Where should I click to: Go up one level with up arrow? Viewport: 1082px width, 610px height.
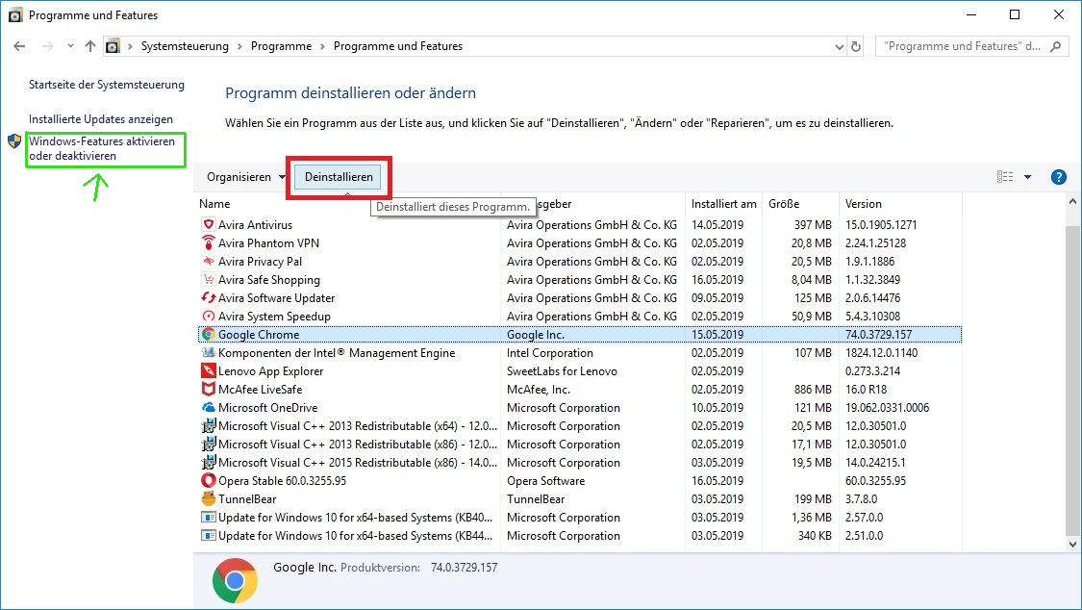(x=89, y=46)
